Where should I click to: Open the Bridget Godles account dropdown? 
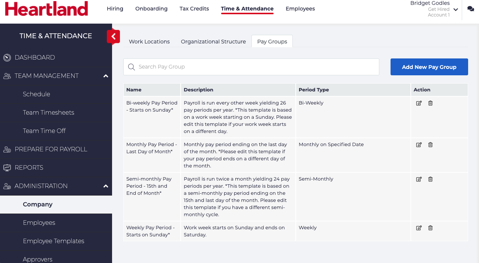pos(456,10)
